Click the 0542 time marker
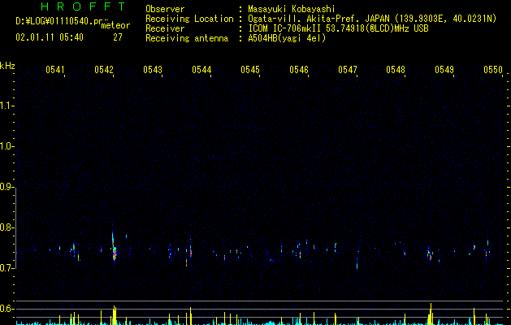 104,69
